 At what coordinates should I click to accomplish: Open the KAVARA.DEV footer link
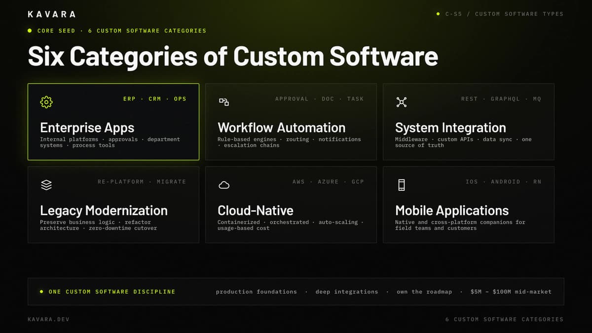48,319
